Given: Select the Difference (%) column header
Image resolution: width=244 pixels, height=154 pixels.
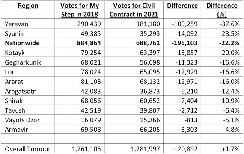Looking at the screenshot, I should 222,10.
